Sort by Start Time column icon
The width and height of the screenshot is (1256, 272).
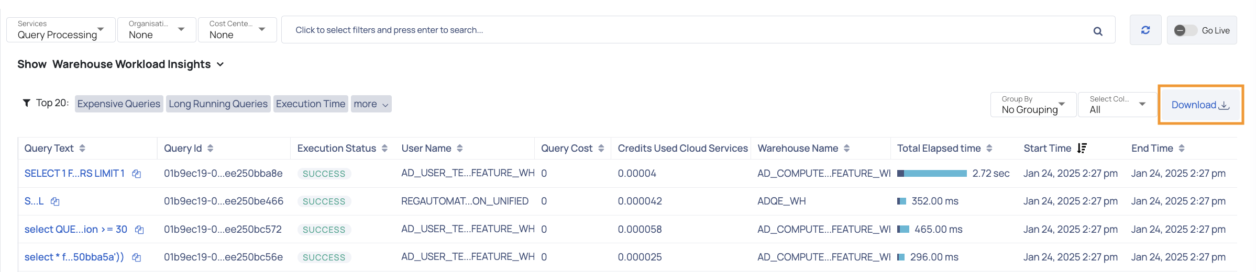pos(1082,149)
